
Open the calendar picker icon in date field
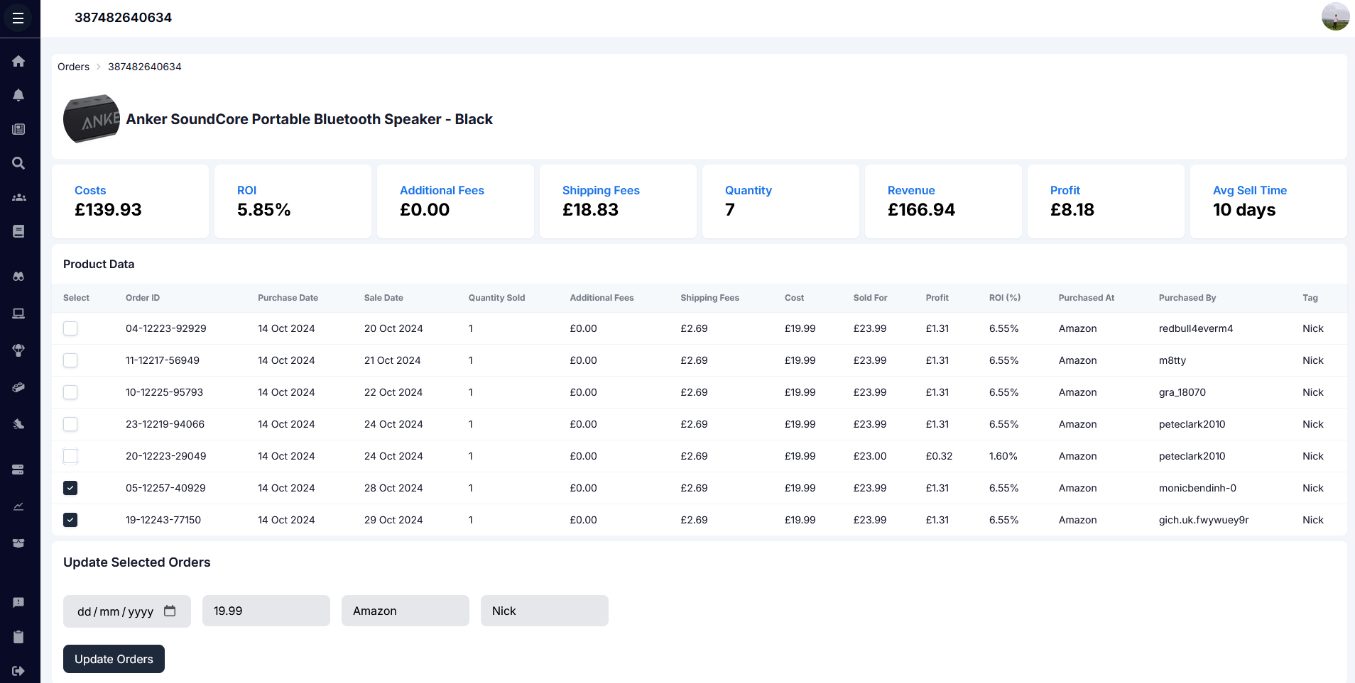(x=170, y=611)
